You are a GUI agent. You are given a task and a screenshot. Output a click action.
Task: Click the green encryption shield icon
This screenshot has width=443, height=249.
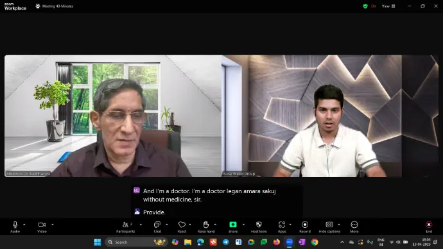(365, 6)
